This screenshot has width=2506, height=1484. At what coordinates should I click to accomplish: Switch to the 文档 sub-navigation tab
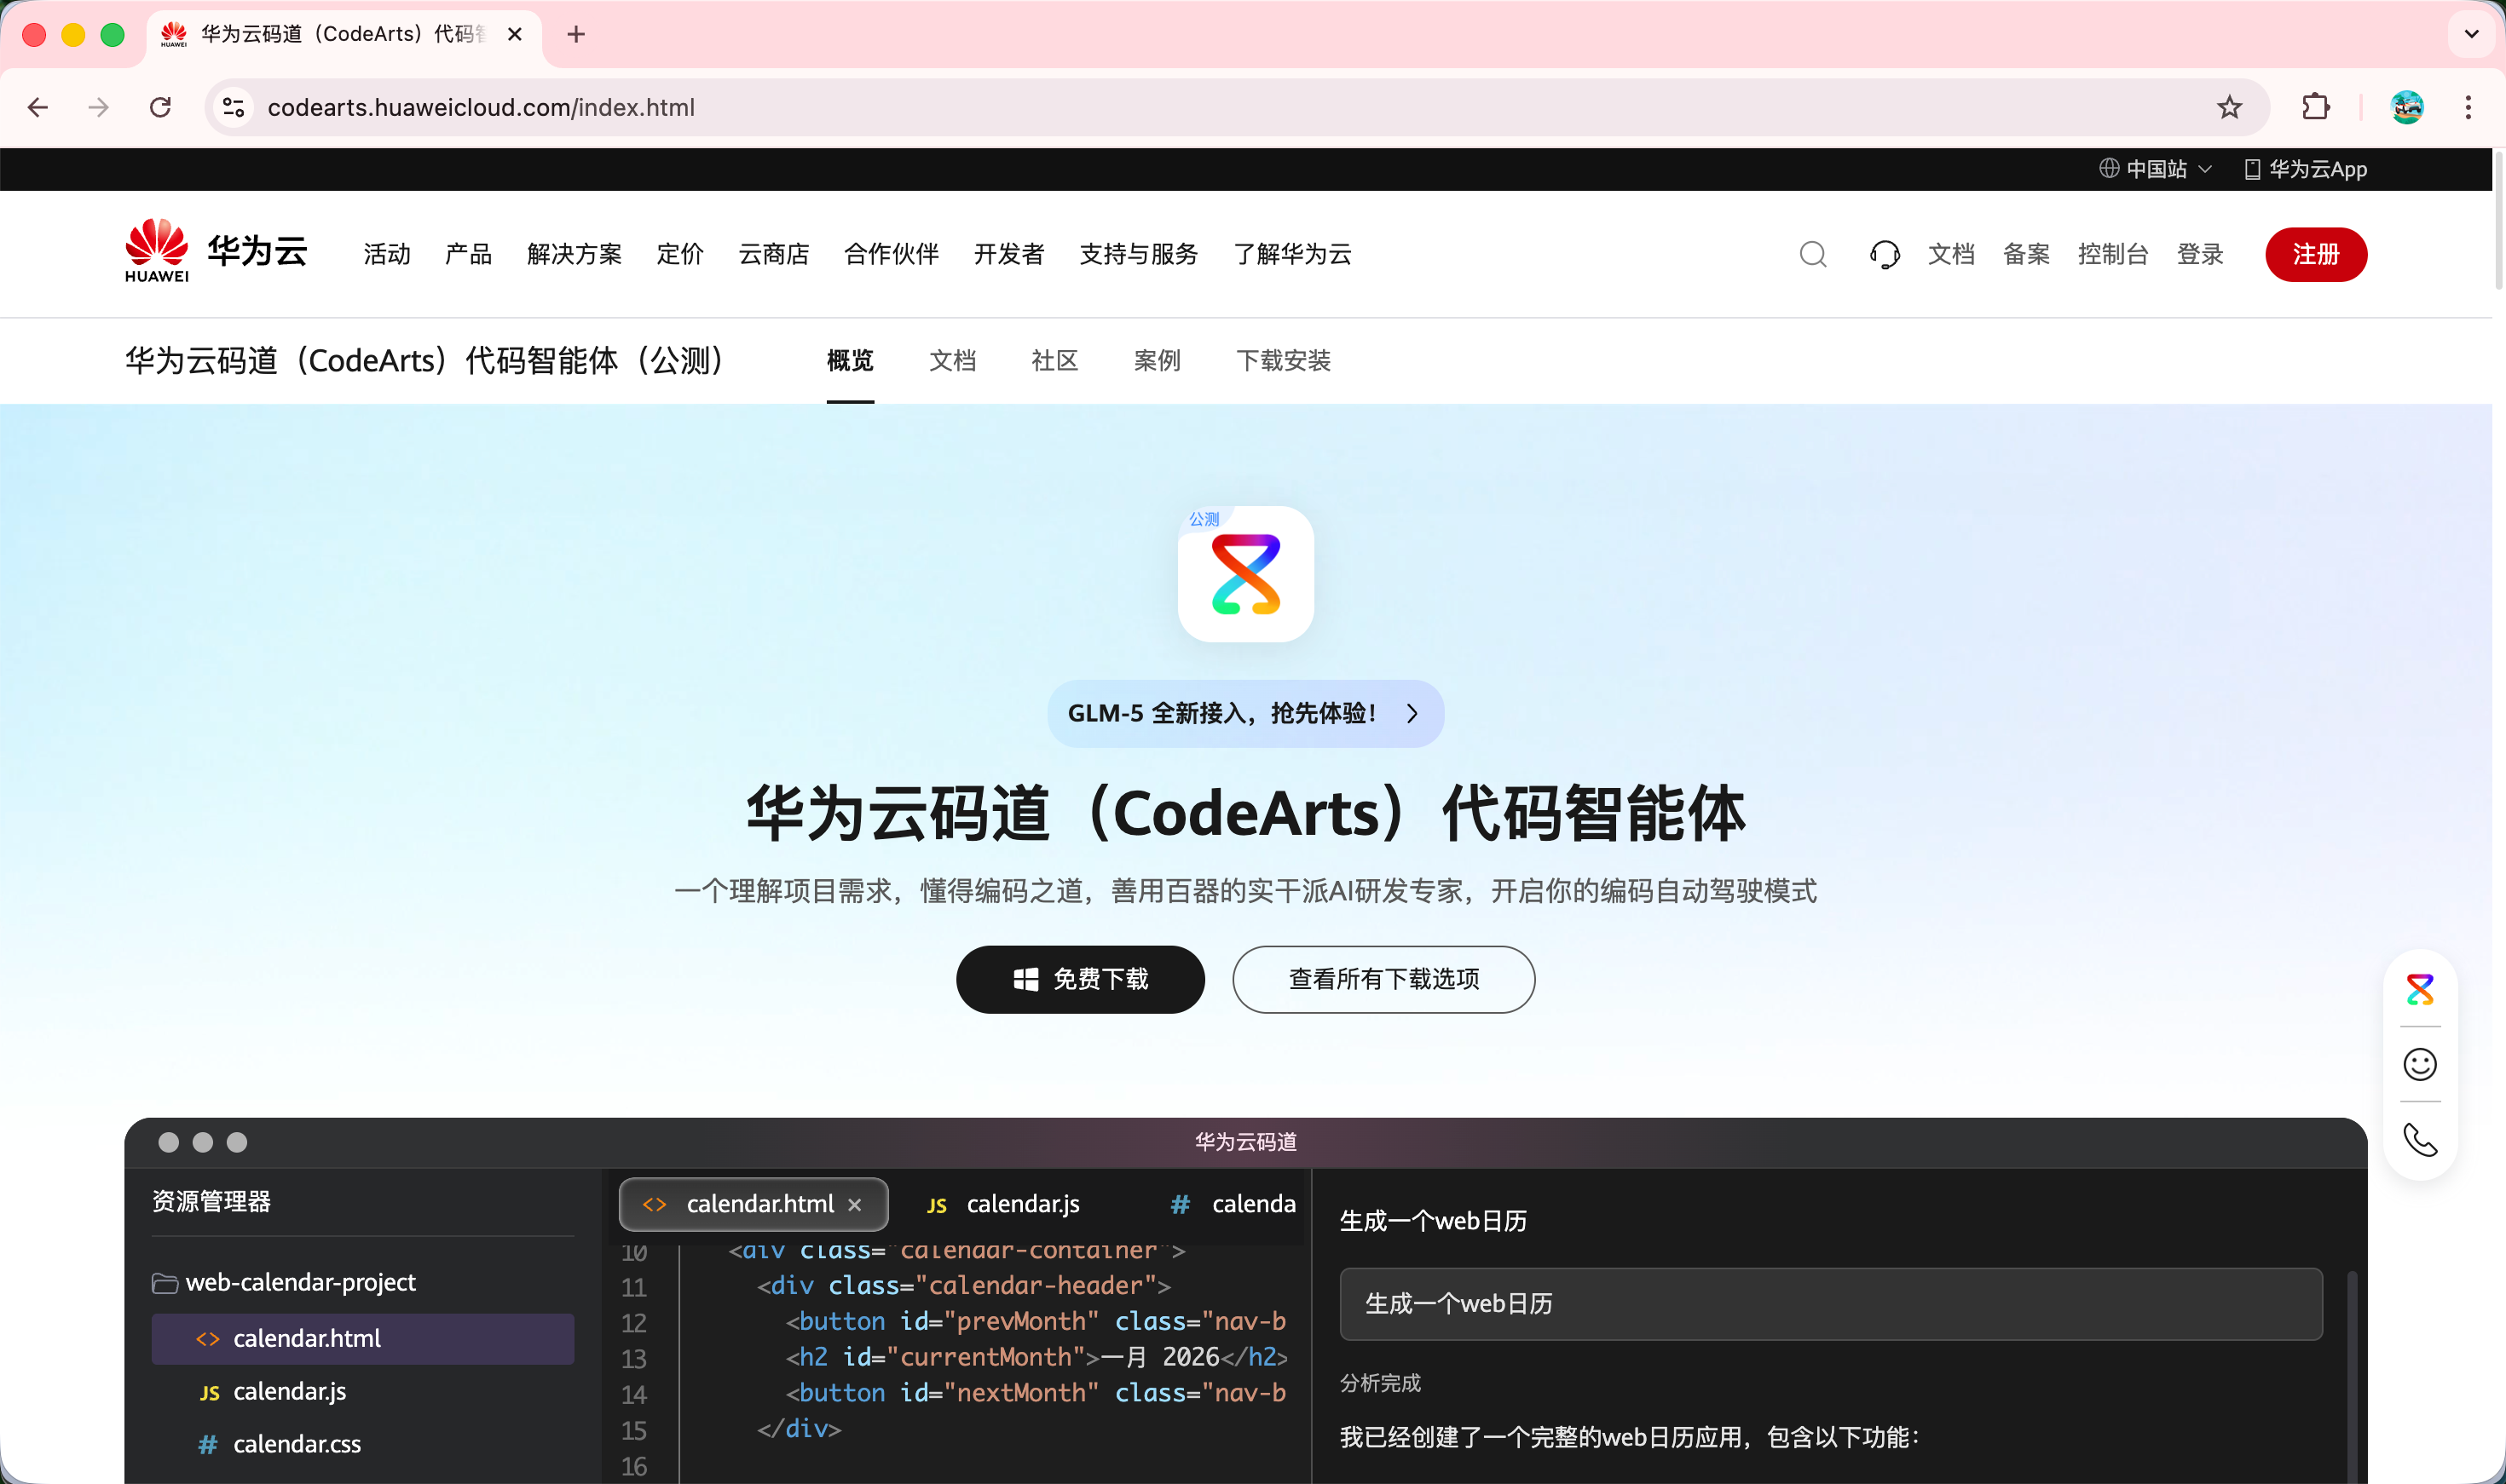tap(951, 360)
